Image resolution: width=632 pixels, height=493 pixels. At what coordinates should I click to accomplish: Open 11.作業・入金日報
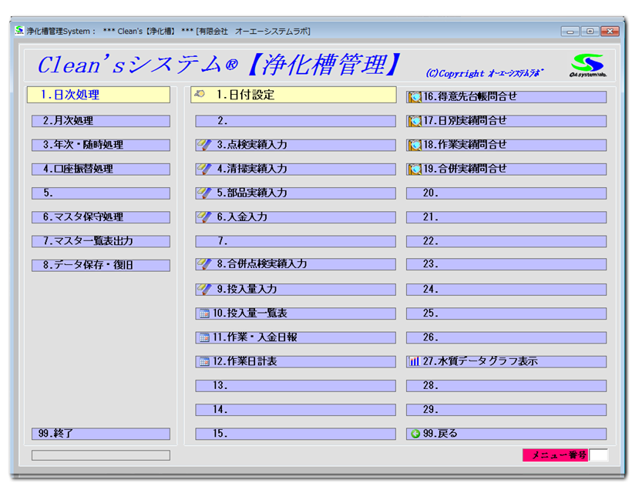295,337
